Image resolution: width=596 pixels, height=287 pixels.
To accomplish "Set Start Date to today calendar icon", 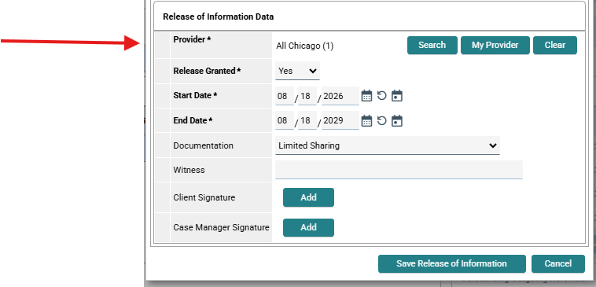I will coord(397,96).
